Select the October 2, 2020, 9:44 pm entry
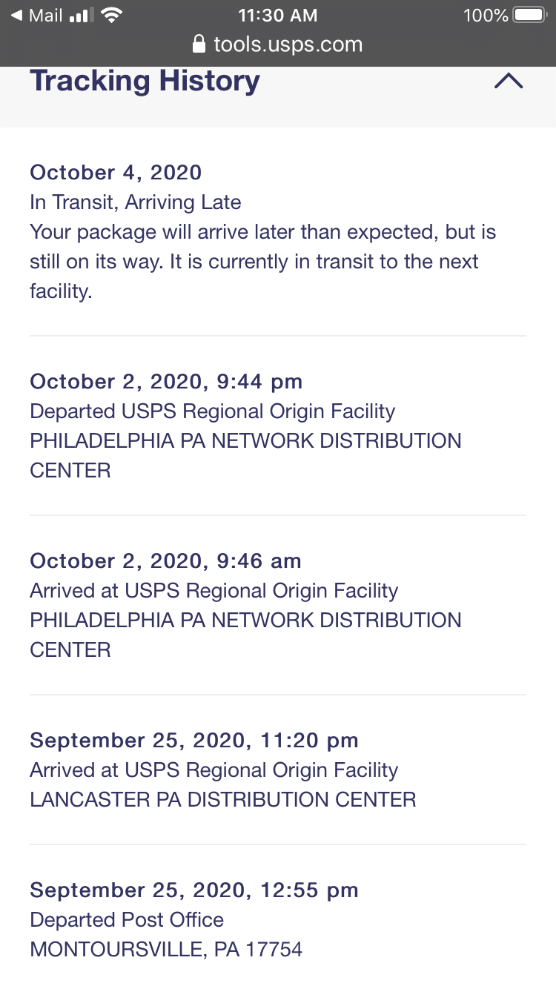The image size is (556, 989). pos(166,382)
